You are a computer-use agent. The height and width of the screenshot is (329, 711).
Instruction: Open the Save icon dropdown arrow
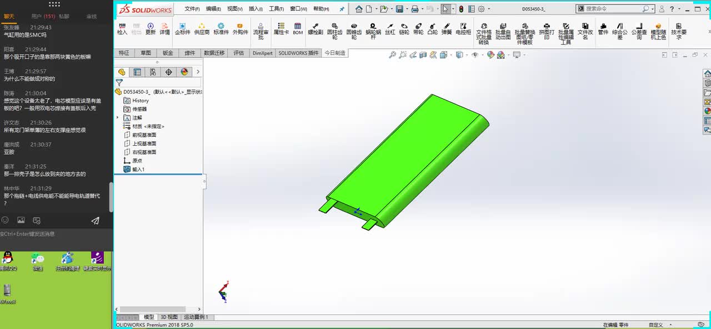click(407, 9)
